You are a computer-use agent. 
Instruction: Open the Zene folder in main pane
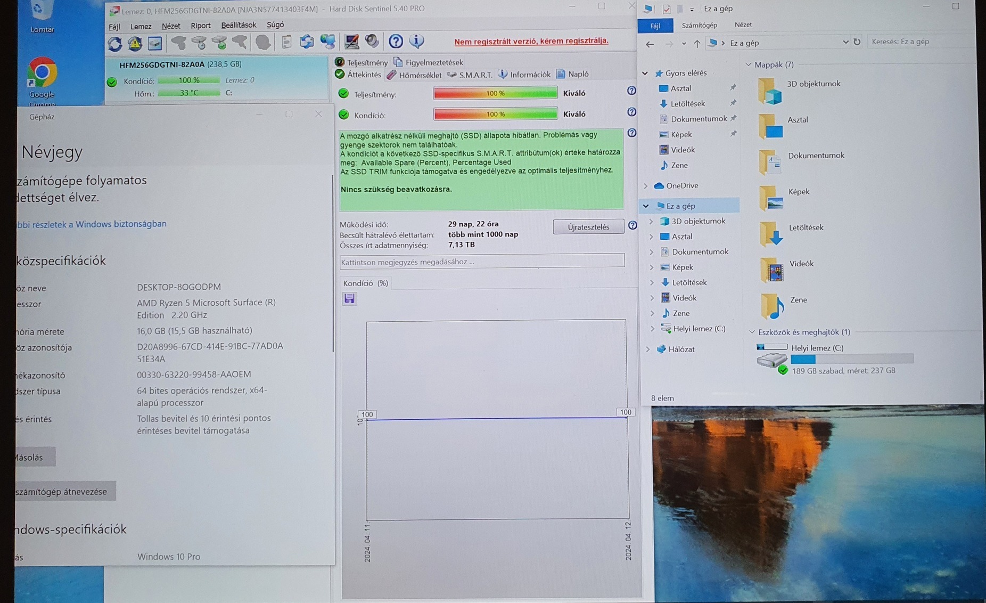(772, 306)
